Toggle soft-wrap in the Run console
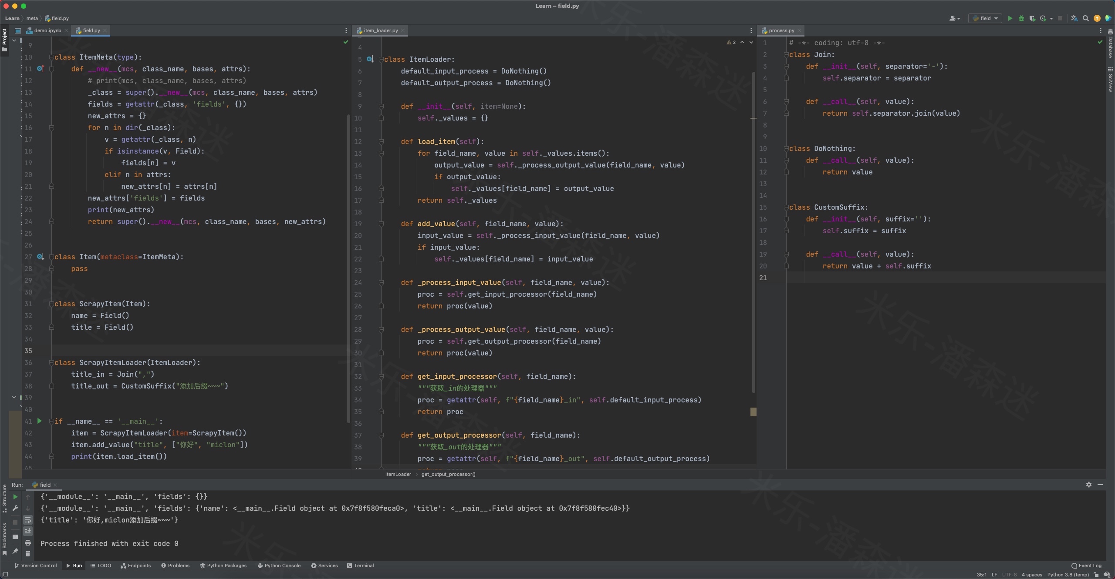 coord(28,520)
